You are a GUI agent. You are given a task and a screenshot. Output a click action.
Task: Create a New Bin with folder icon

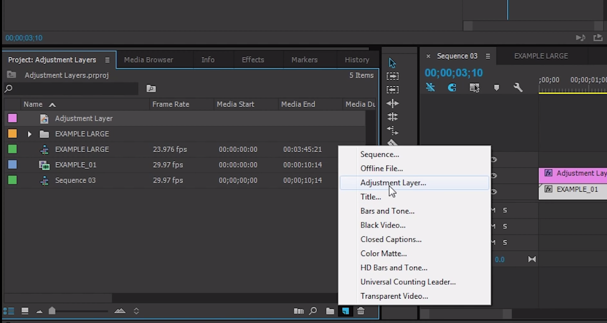[330, 311]
